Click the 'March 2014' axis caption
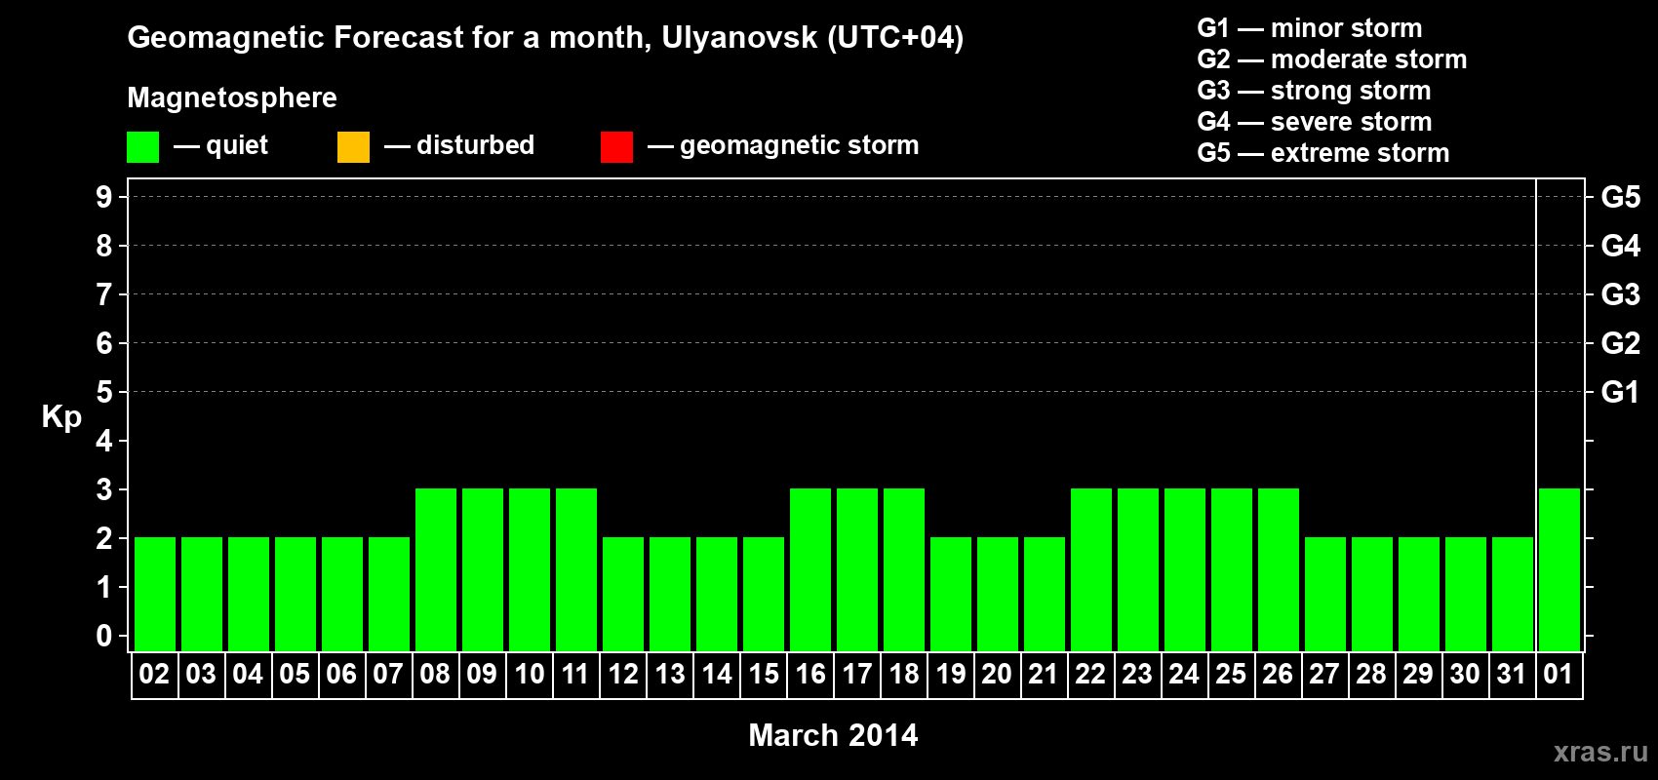The width and height of the screenshot is (1658, 780). [x=833, y=735]
